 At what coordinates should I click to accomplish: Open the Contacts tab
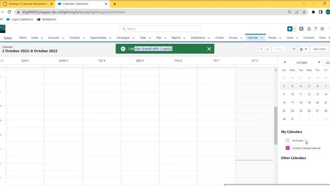74,38
